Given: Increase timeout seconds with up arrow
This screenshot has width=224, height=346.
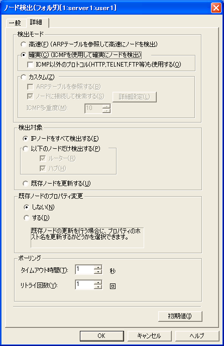Looking at the screenshot, I should click(98, 267).
